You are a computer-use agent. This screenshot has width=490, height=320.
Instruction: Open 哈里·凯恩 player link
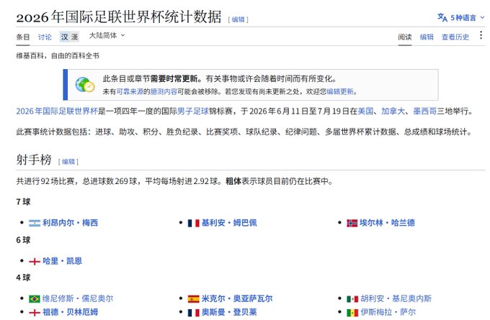(62, 261)
